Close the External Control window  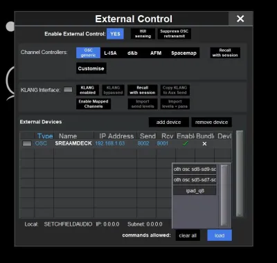pyautogui.click(x=240, y=19)
